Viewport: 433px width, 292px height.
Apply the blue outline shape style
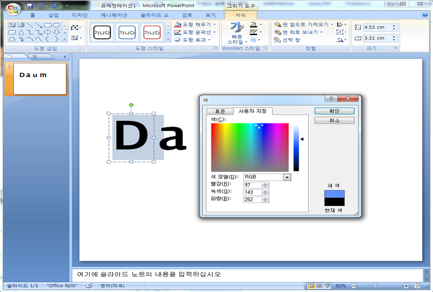pyautogui.click(x=127, y=33)
